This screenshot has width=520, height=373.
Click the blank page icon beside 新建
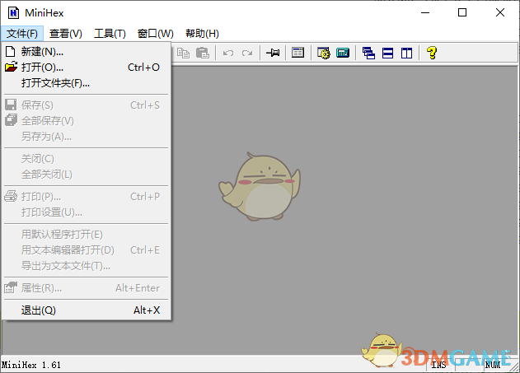tap(11, 51)
